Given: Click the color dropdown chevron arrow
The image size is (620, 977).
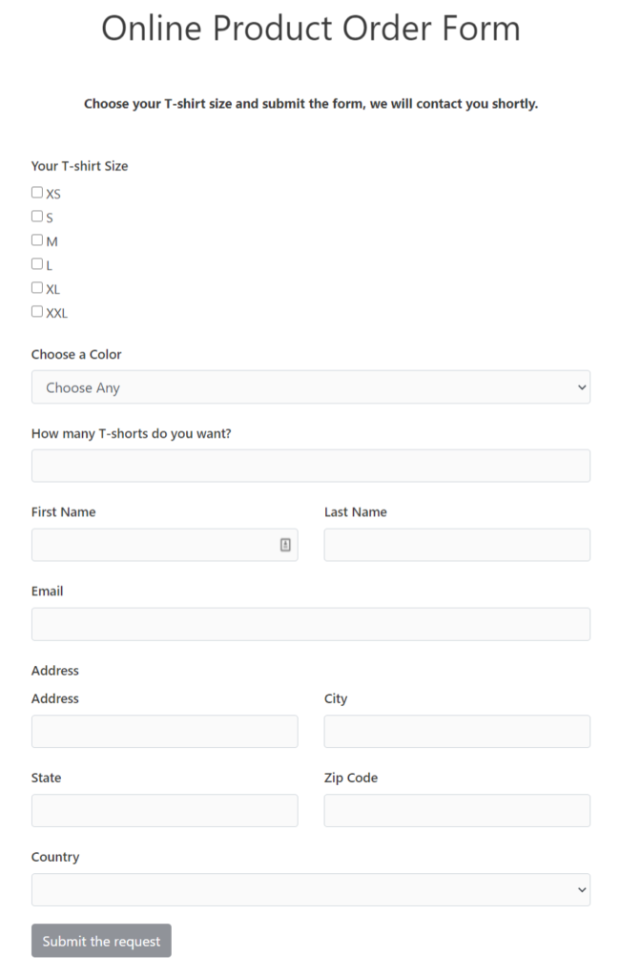Looking at the screenshot, I should 581,387.
